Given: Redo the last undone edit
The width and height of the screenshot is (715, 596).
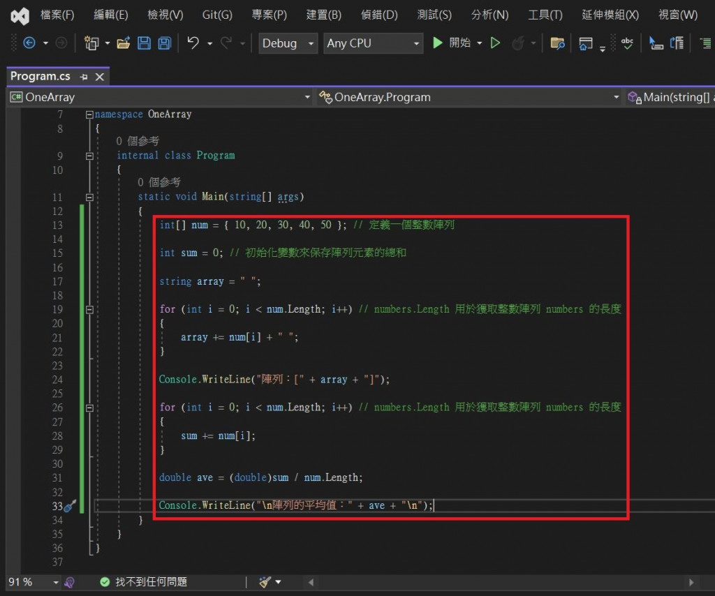Looking at the screenshot, I should [226, 43].
